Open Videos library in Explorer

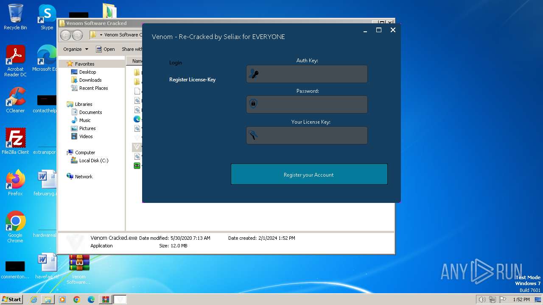(86, 136)
